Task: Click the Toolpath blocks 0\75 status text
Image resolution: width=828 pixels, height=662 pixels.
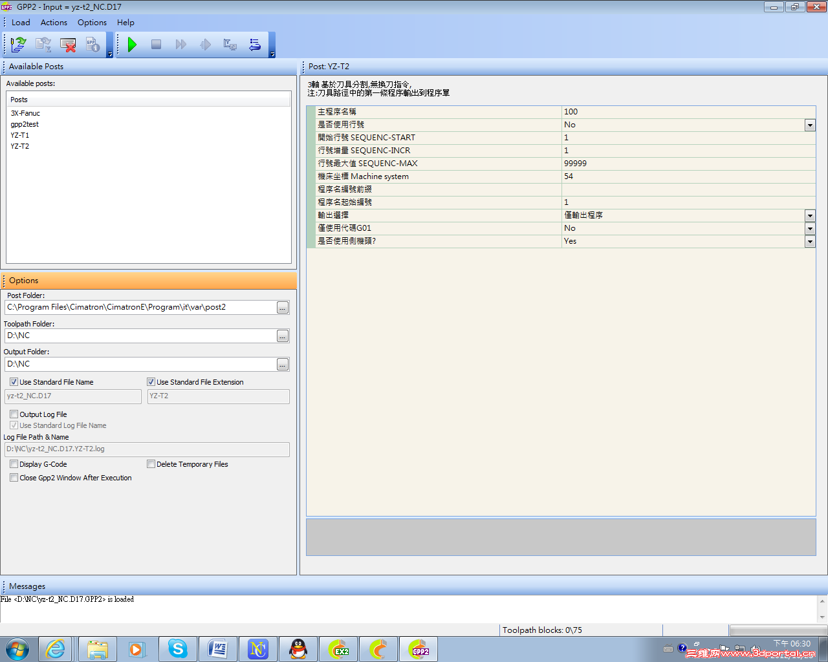Action: [x=542, y=630]
